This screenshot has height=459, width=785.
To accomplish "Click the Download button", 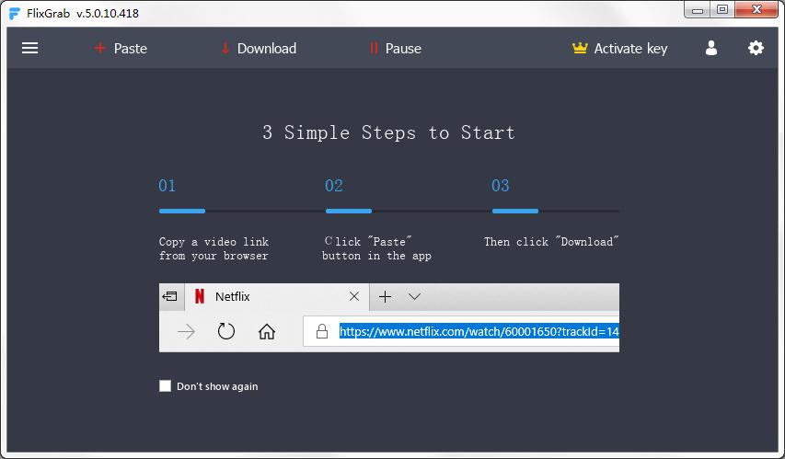I will 259,49.
